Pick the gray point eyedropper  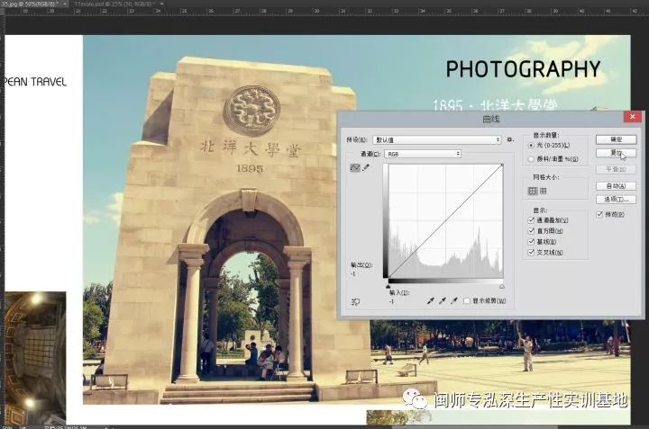[x=442, y=301]
